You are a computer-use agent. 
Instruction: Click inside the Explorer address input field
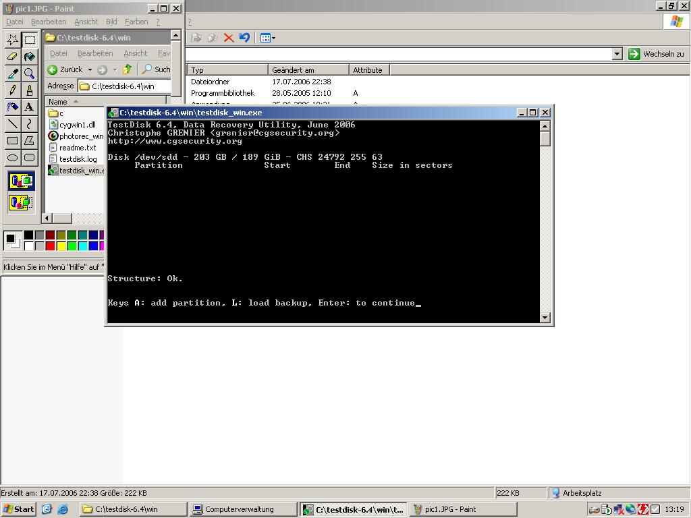(398, 54)
